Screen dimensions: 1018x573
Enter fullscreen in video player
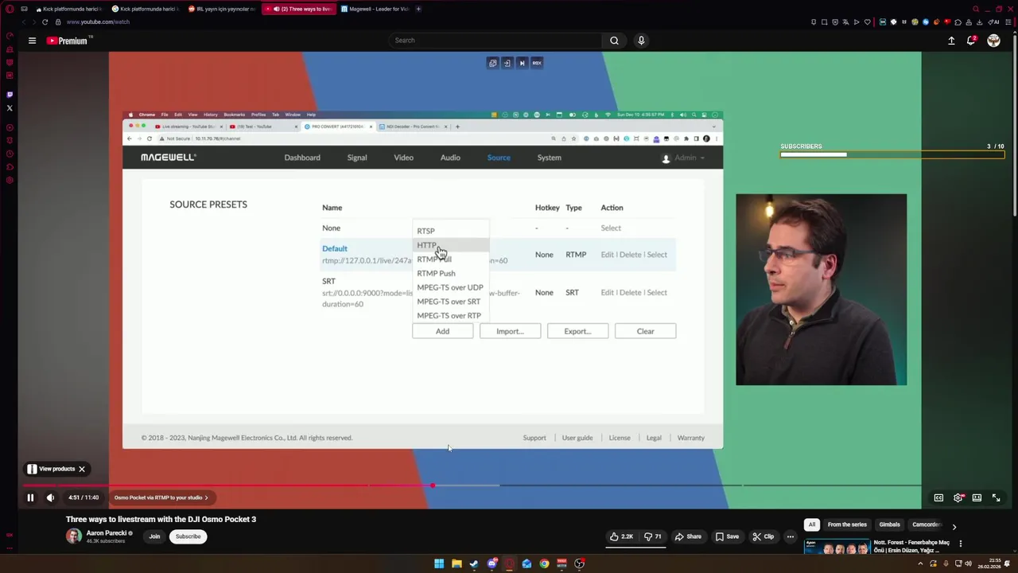coord(996,497)
